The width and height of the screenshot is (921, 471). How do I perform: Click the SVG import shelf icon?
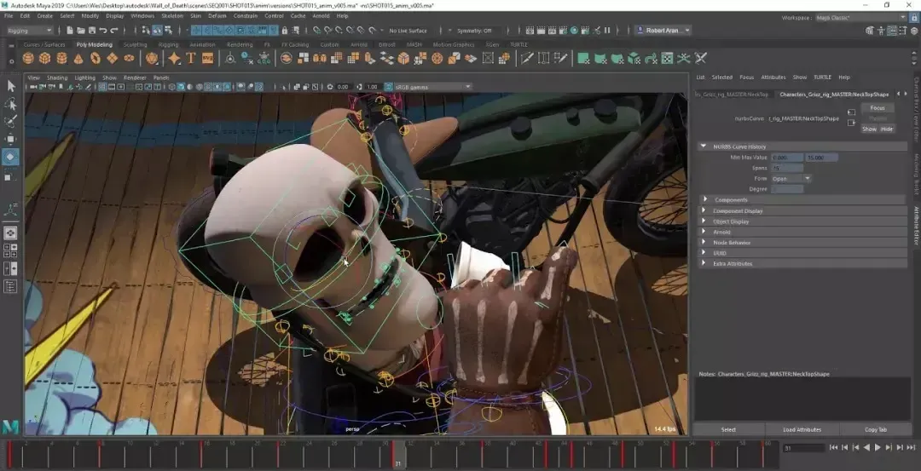point(207,58)
